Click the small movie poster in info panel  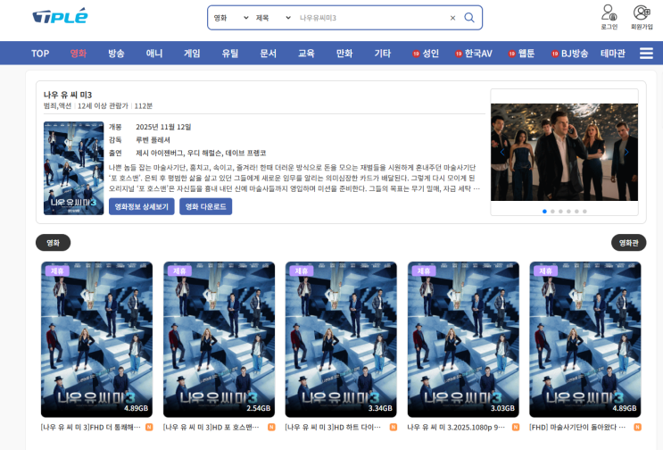73,169
